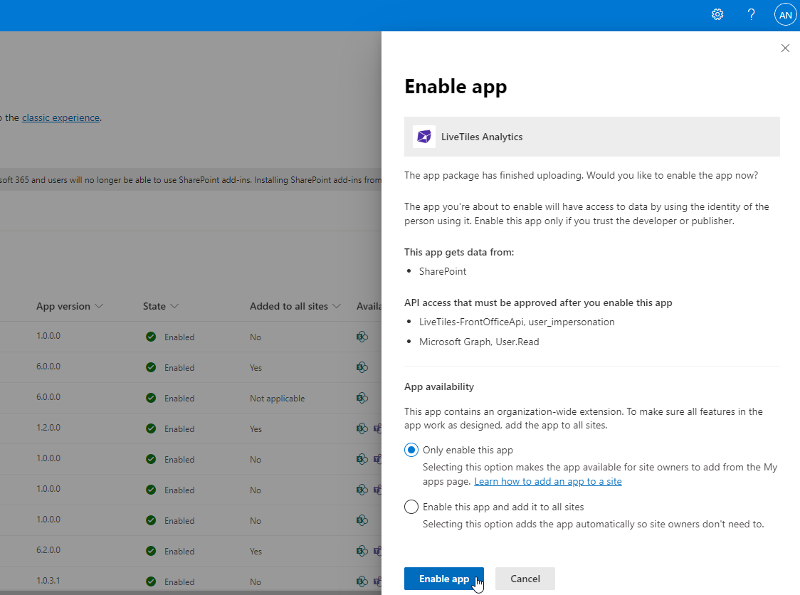Click the App availability heading

438,386
